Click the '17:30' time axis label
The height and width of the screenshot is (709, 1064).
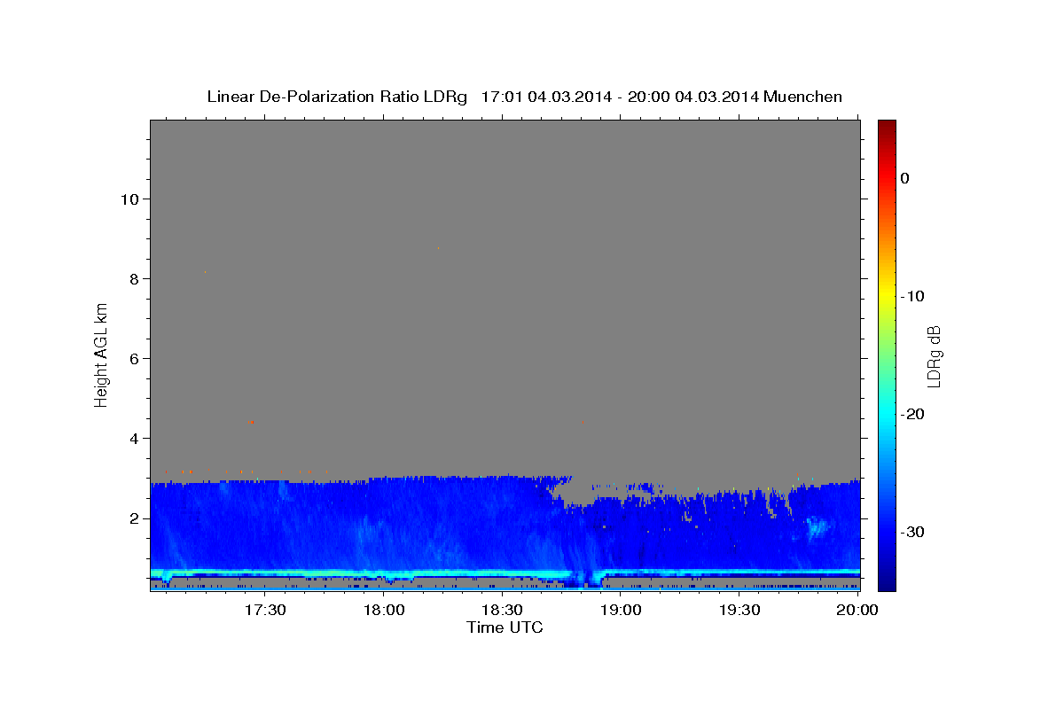point(264,610)
